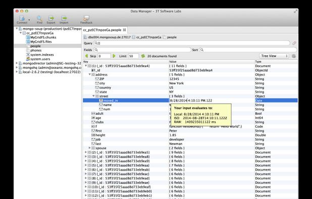Viewport: 312px width, 199px height.
Task: Click the Limit value field
Action: (133, 56)
